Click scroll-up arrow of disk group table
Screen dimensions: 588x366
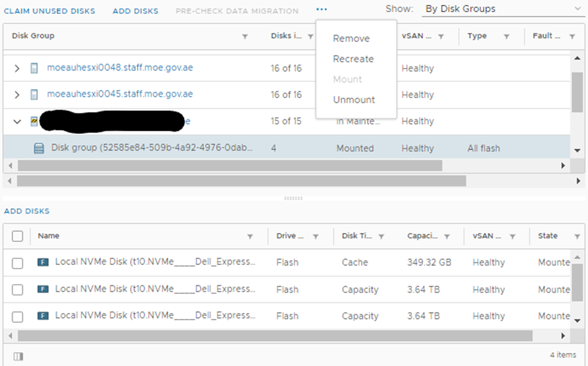point(577,58)
